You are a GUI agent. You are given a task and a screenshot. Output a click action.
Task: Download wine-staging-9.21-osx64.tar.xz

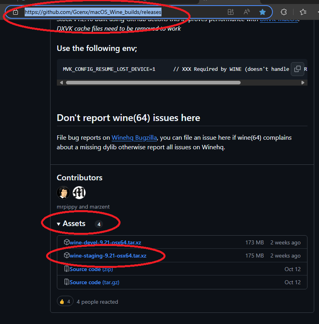click(108, 256)
